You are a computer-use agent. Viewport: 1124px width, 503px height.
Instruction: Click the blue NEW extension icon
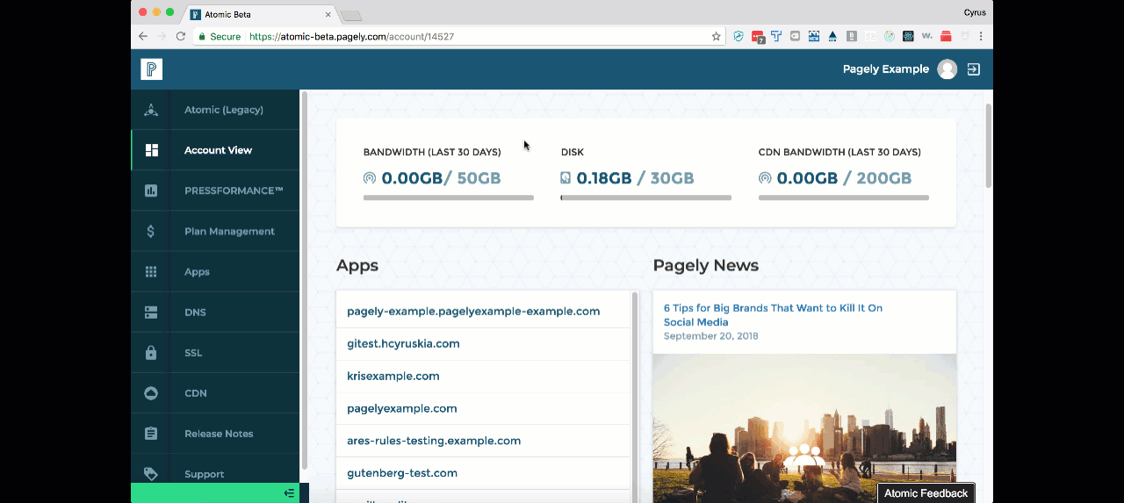pyautogui.click(x=814, y=37)
